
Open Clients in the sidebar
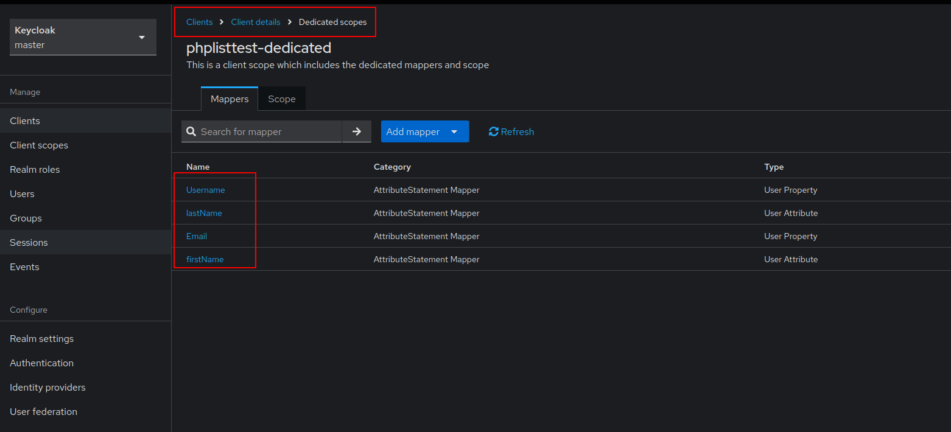click(x=85, y=120)
